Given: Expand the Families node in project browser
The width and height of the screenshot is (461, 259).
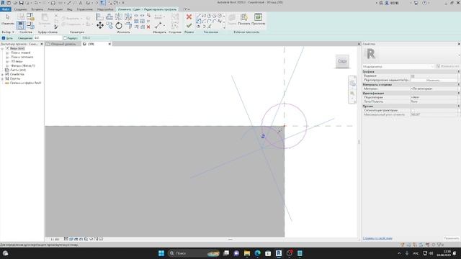Looking at the screenshot, I should tap(3, 74).
